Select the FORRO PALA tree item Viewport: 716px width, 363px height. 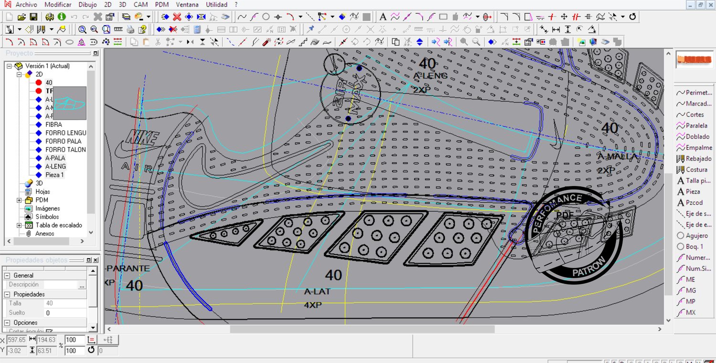(x=63, y=141)
